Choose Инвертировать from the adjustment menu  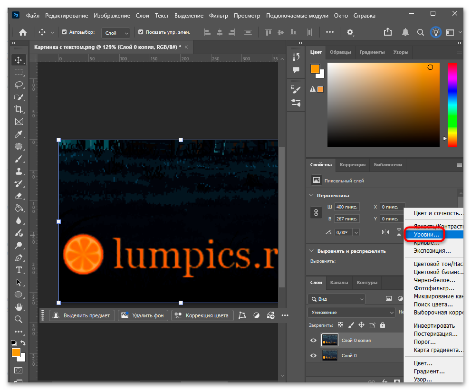[x=434, y=326]
